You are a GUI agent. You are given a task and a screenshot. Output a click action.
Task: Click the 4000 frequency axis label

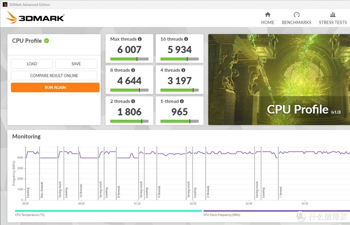click(x=20, y=158)
